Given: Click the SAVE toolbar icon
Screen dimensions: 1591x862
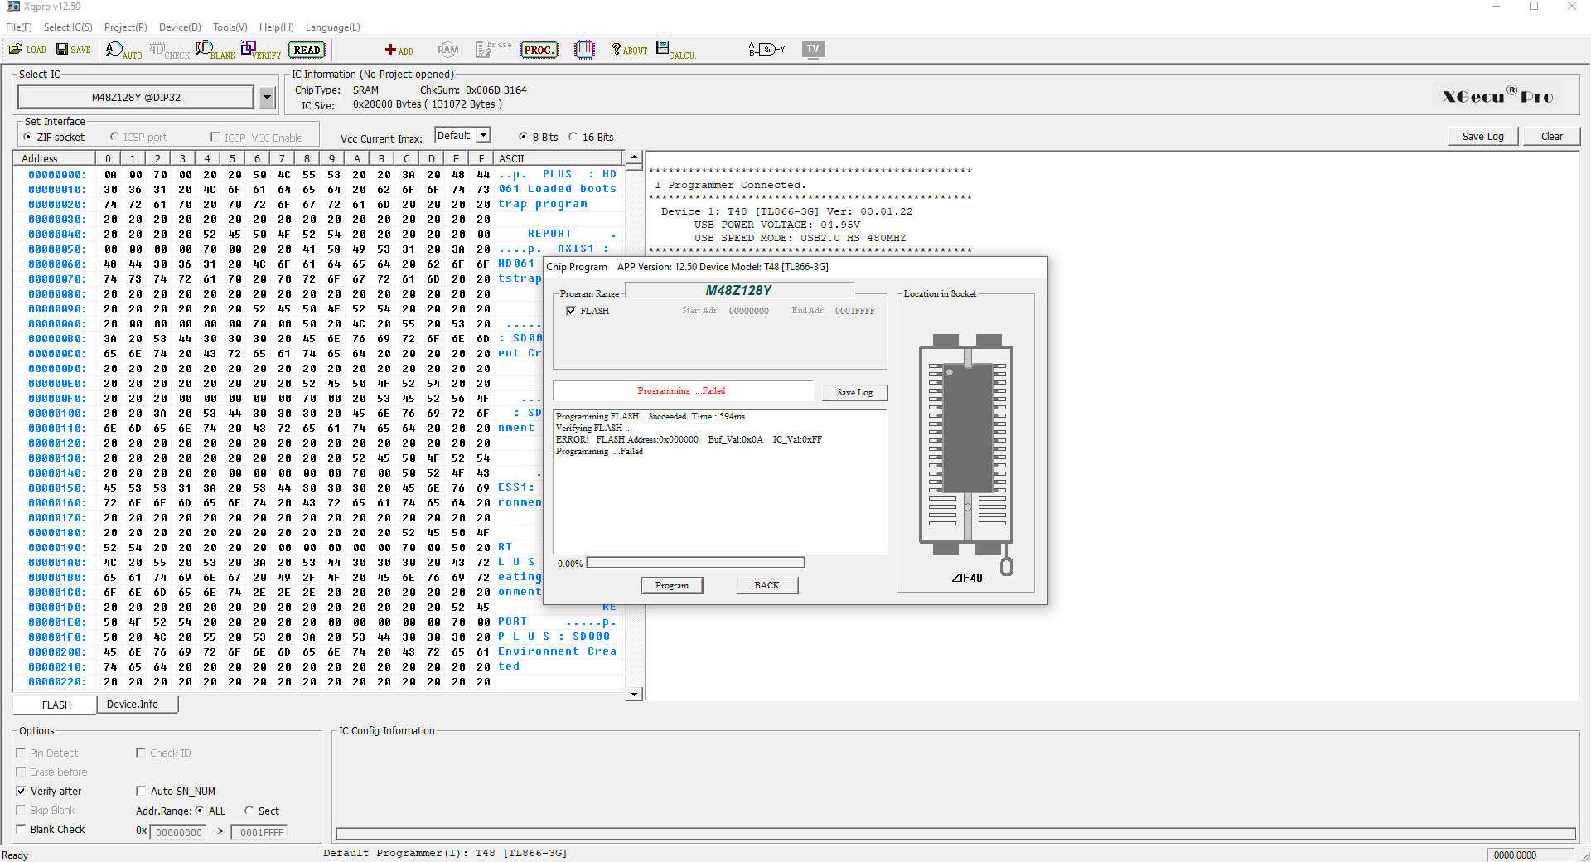Looking at the screenshot, I should (x=74, y=50).
